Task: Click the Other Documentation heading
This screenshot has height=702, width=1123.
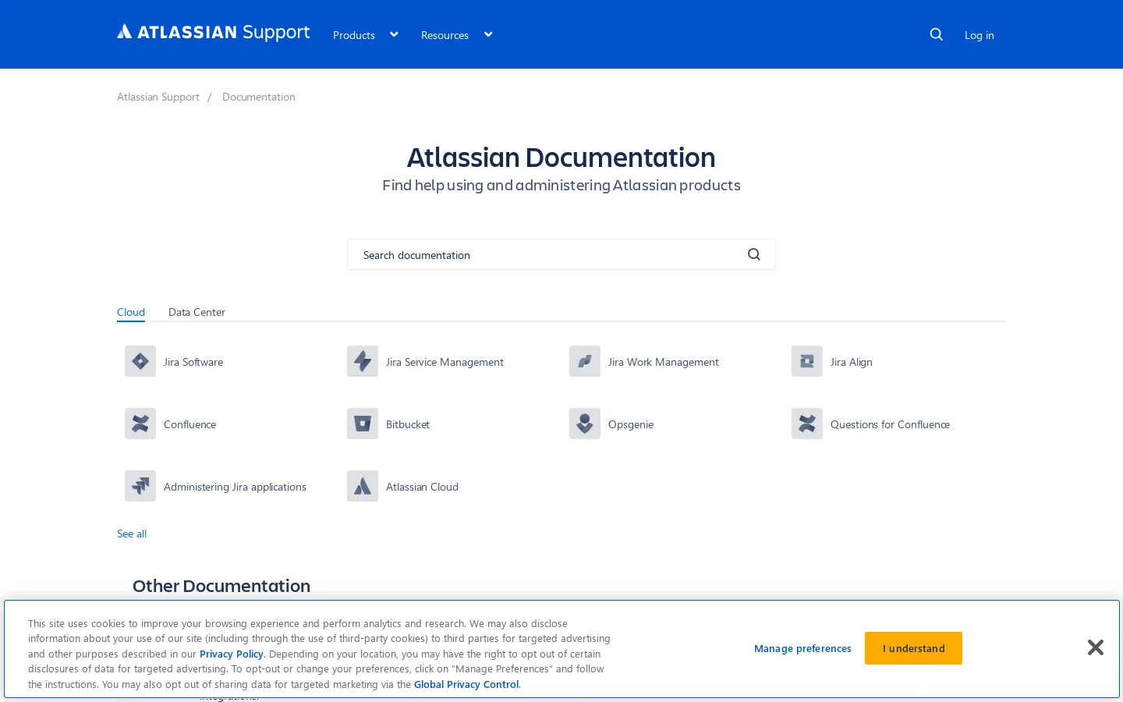Action: (x=221, y=586)
